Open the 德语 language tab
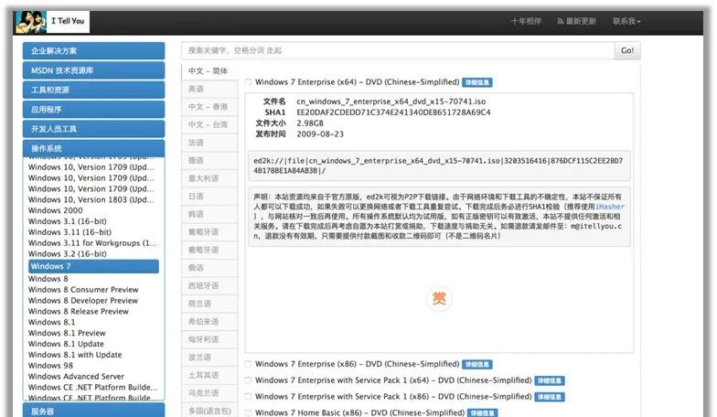This screenshot has height=417, width=717. (x=209, y=161)
